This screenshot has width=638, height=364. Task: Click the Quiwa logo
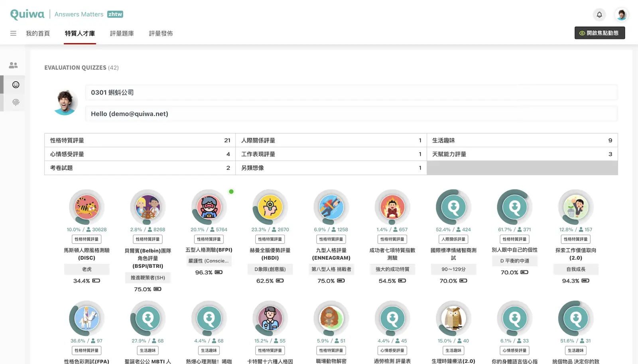[27, 14]
